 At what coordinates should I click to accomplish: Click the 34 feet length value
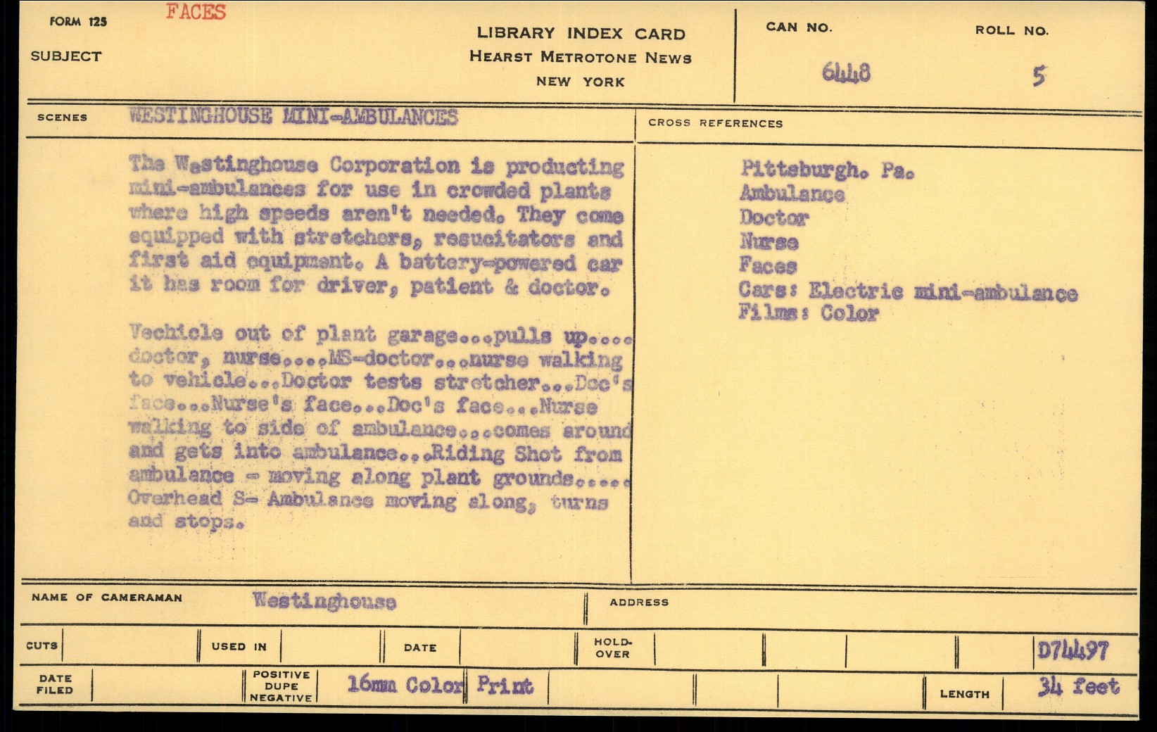click(x=1078, y=686)
